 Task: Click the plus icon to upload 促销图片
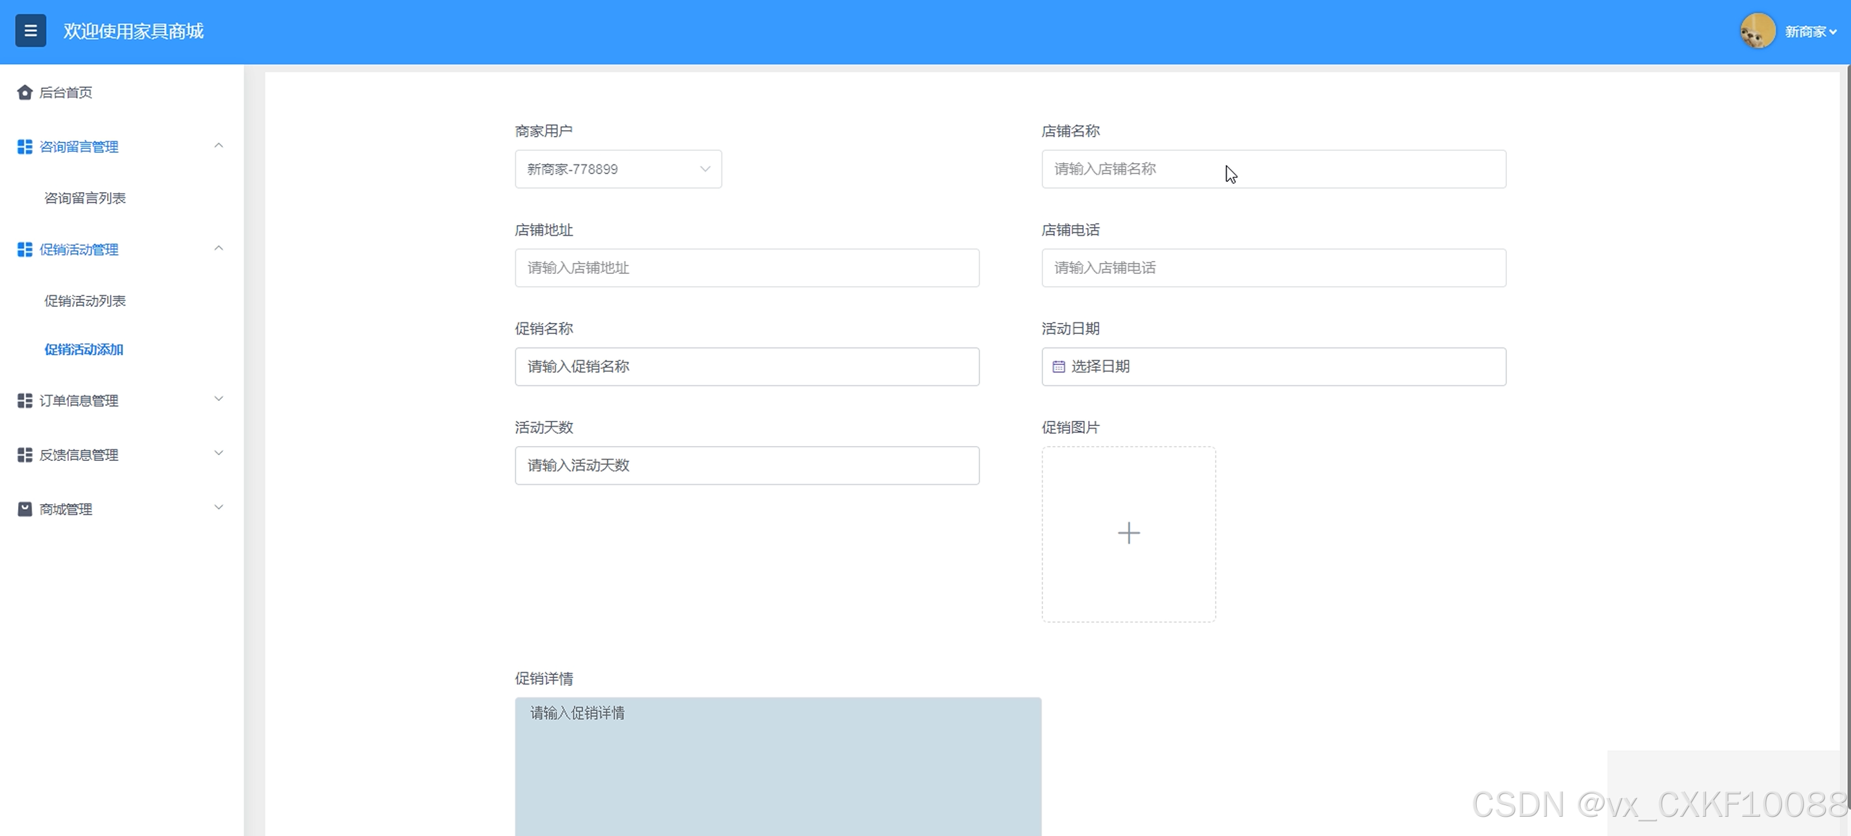click(1128, 532)
